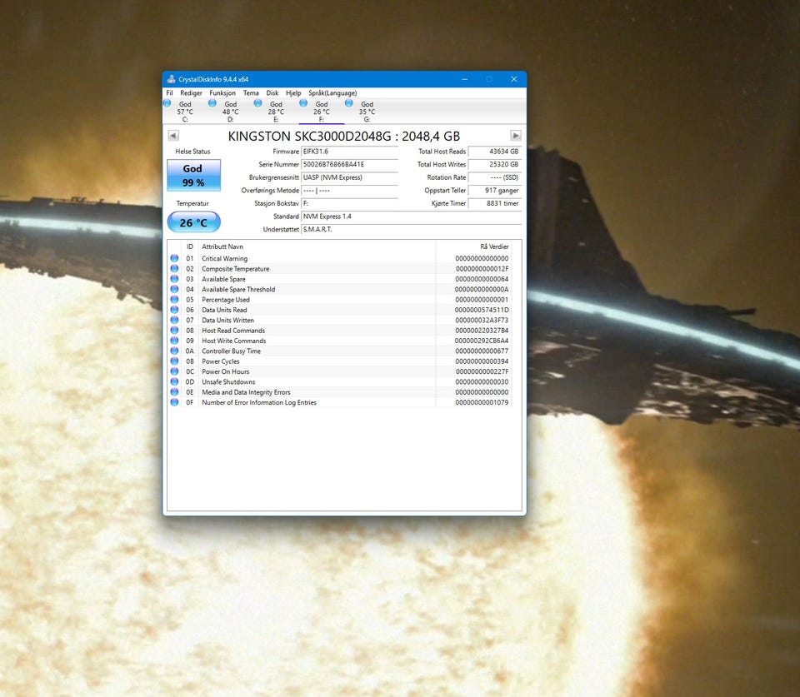
Task: Click the status orb for Unsafe Shutdowns
Action: click(174, 382)
